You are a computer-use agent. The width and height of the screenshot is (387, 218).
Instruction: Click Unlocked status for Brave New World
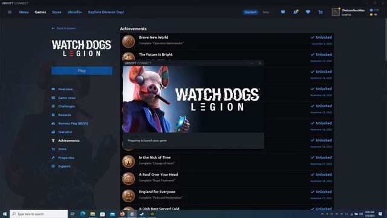[x=321, y=38]
